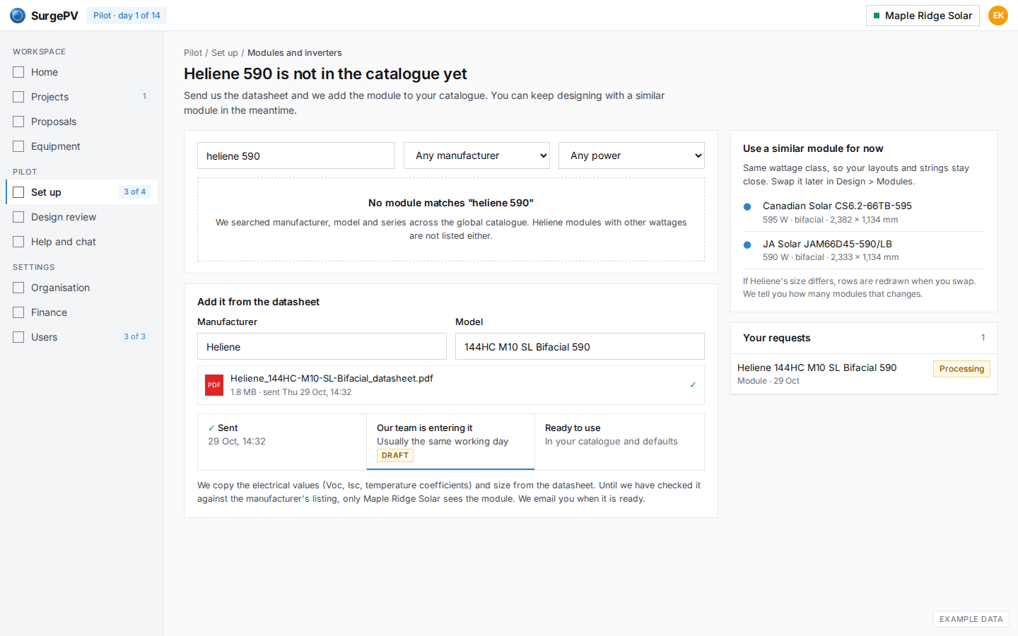Viewport: 1018px width, 636px height.
Task: Click the Manufacturer input field
Action: pyautogui.click(x=322, y=346)
